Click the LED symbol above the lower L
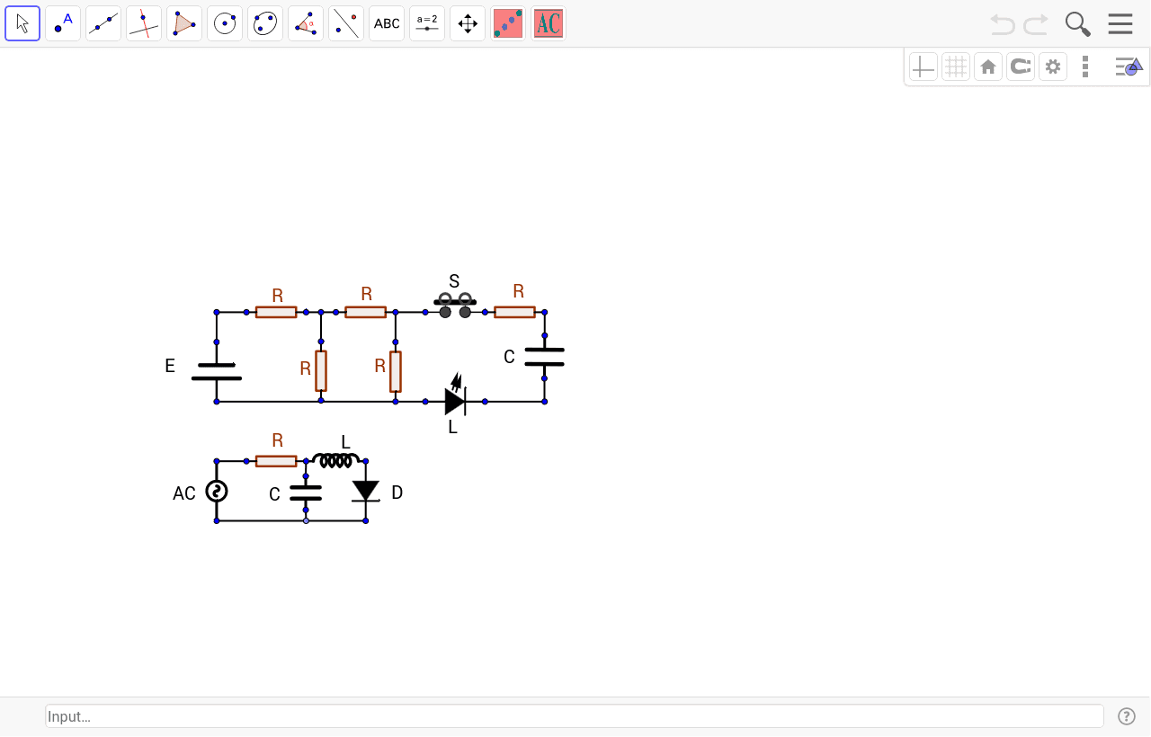1151x737 pixels. [456, 395]
